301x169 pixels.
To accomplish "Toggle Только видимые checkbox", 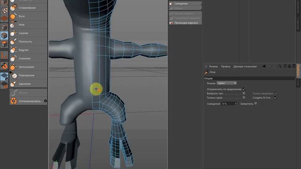I will point(275,93).
